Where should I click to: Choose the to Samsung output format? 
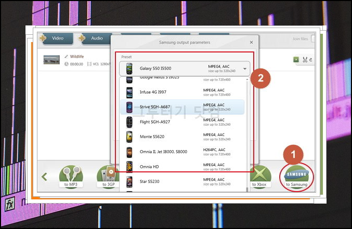pyautogui.click(x=296, y=177)
